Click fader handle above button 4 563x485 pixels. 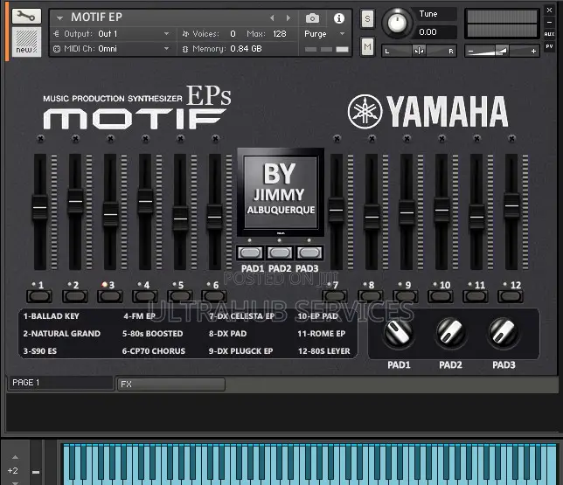145,201
